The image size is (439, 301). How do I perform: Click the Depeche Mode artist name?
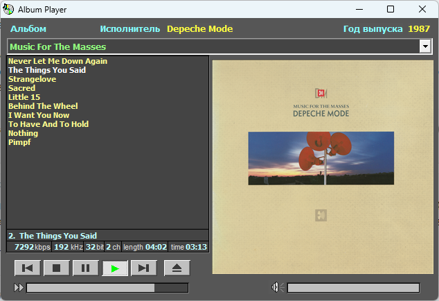click(x=200, y=28)
